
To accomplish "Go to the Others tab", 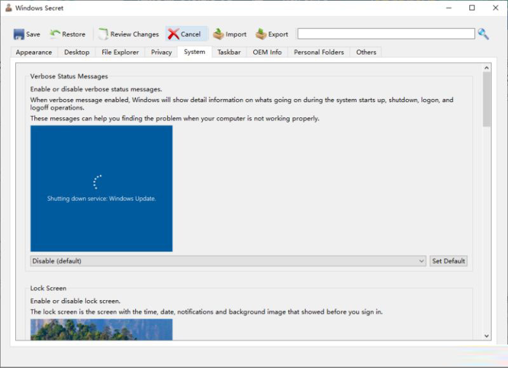I will coord(366,52).
